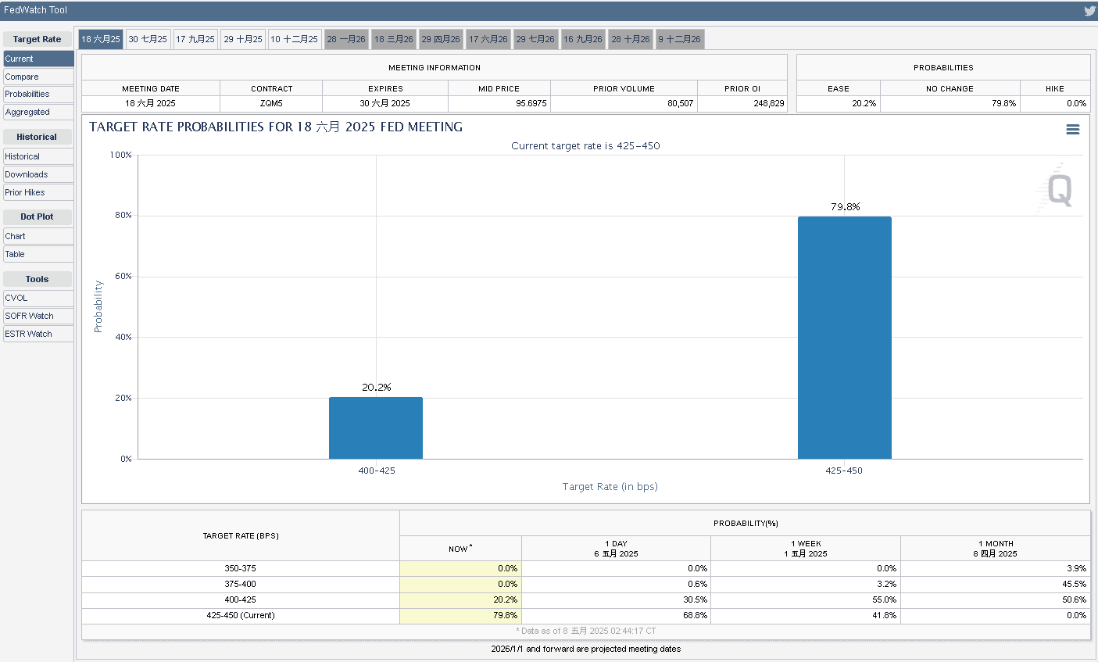Viewport: 1098px width, 662px height.
Task: Click the NO CHANGE 79.8% cell
Action: (x=950, y=103)
